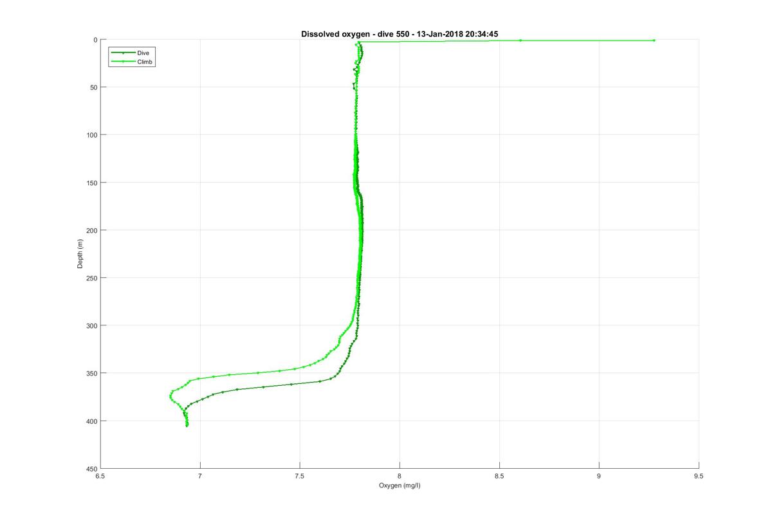Click the 'Oxygen (mg/l)' x-axis label
This screenshot has height=526, width=772.
(x=400, y=485)
